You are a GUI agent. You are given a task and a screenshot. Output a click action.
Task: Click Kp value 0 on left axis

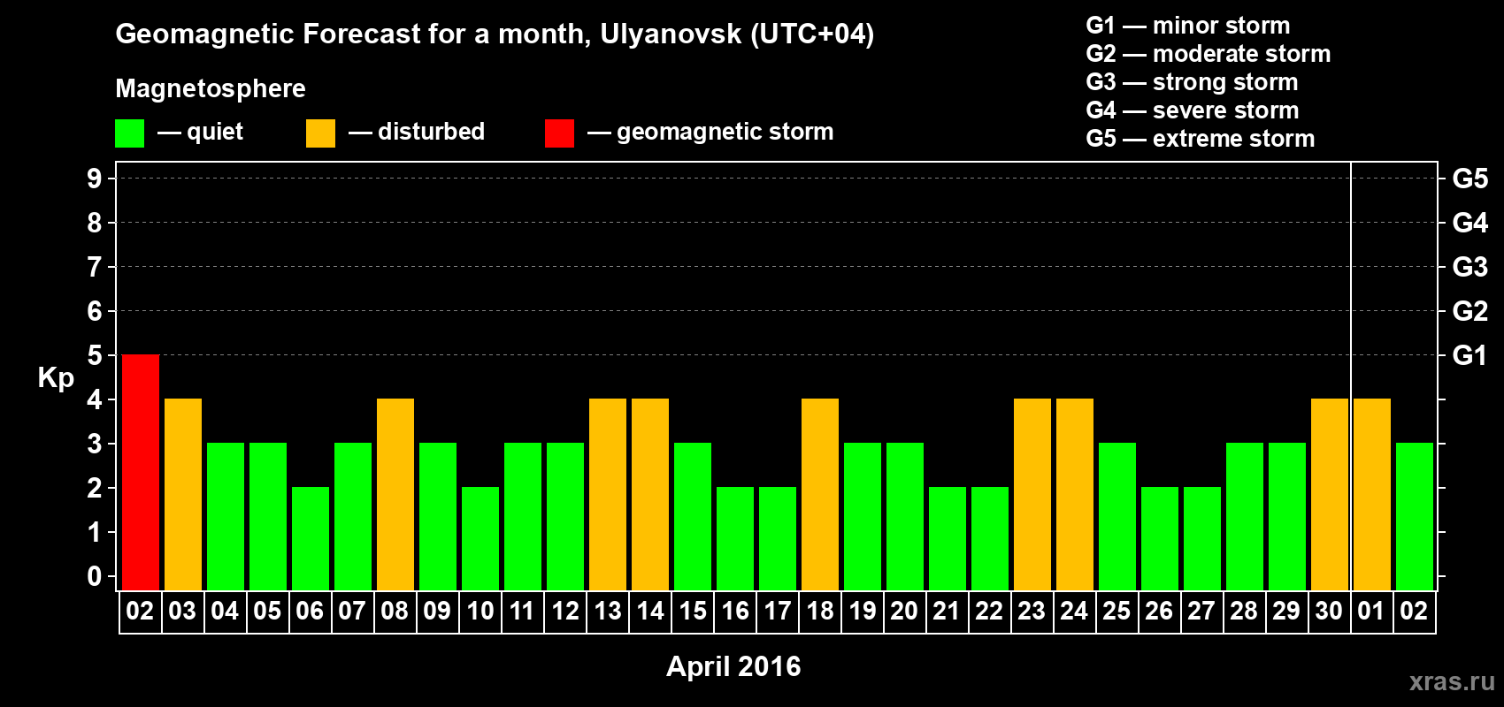[95, 576]
